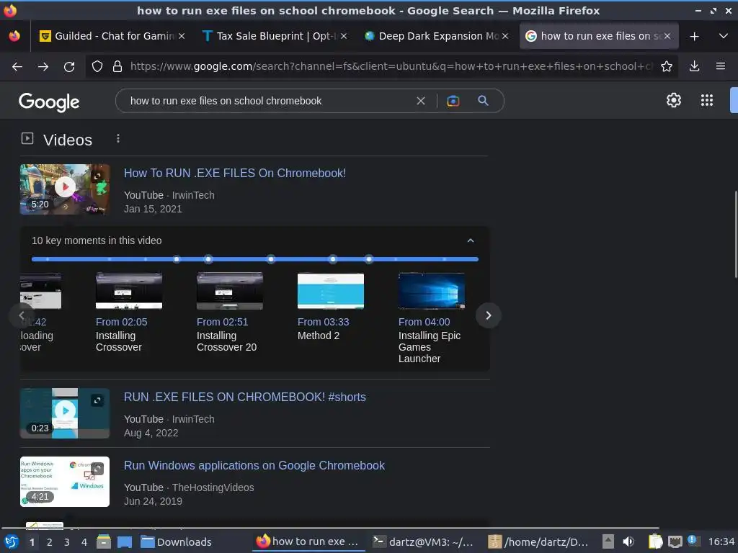Play the 0:23 shorts video thumbnail
The width and height of the screenshot is (738, 553).
pos(65,413)
